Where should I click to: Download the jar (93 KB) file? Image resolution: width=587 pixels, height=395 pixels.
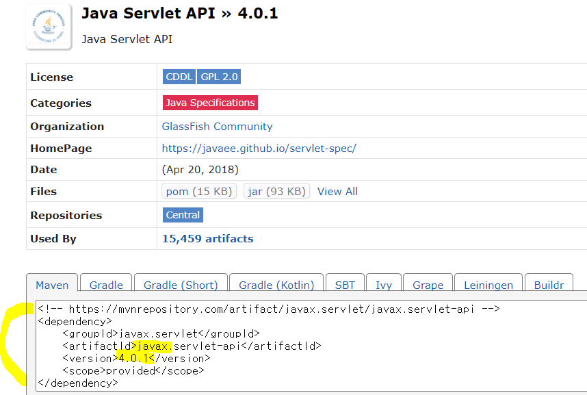(x=276, y=192)
